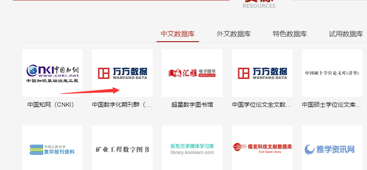Click Wanfang logo above 中国数字化期刊群
Screen dimensions: 367x170
pyautogui.click(x=122, y=73)
